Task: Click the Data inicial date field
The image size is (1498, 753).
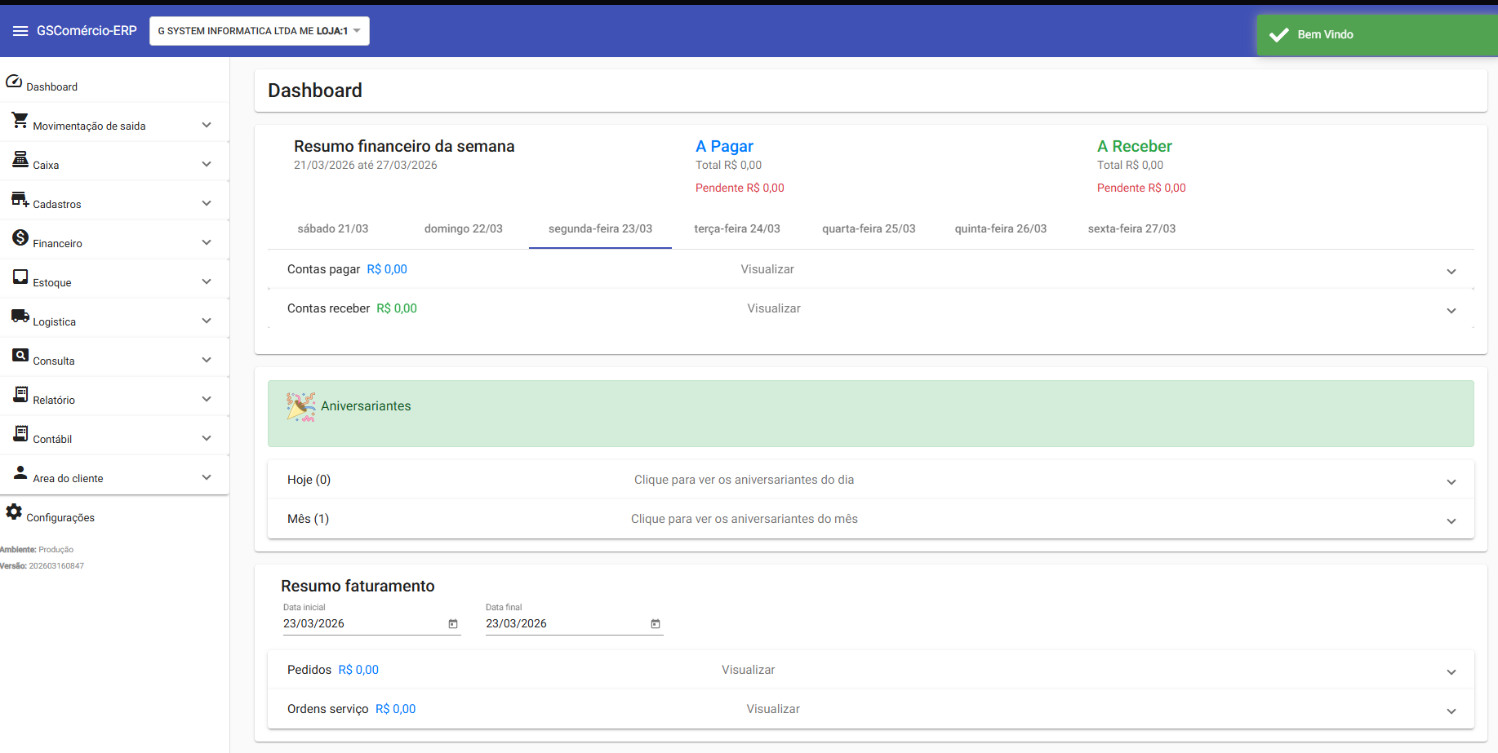Action: click(371, 624)
